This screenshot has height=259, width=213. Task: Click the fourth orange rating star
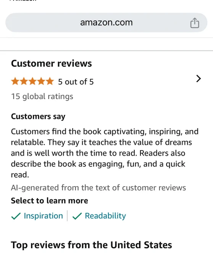tap(41, 82)
